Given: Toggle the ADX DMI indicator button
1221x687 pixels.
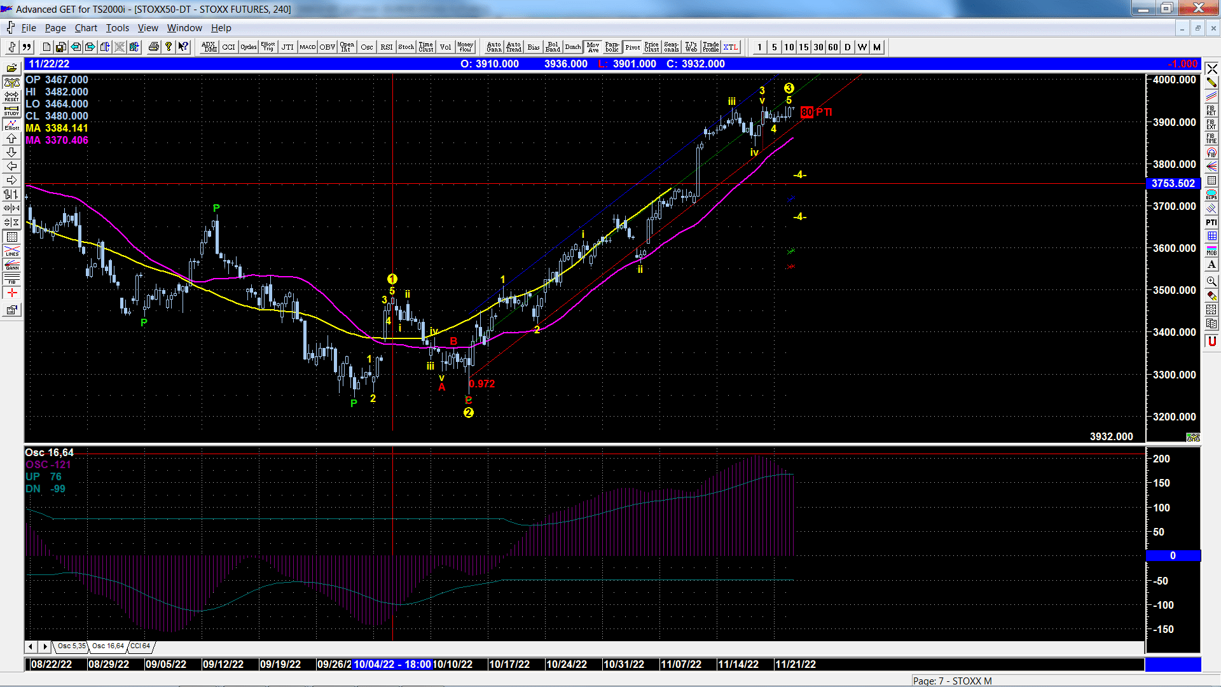Looking at the screenshot, I should point(209,47).
